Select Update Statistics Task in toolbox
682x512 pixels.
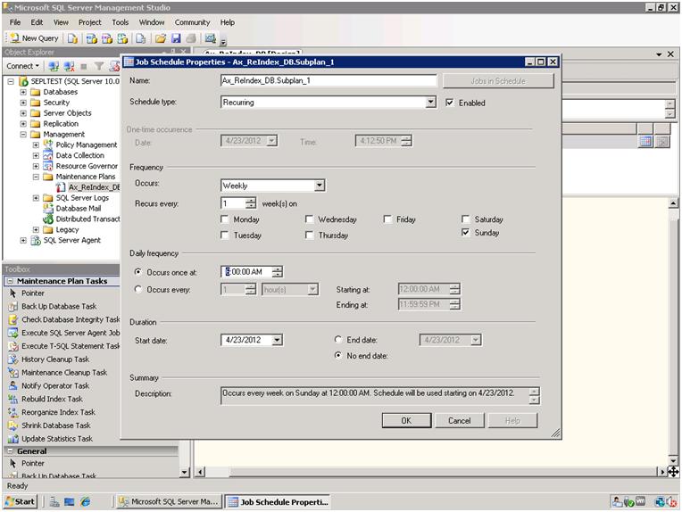(57, 439)
